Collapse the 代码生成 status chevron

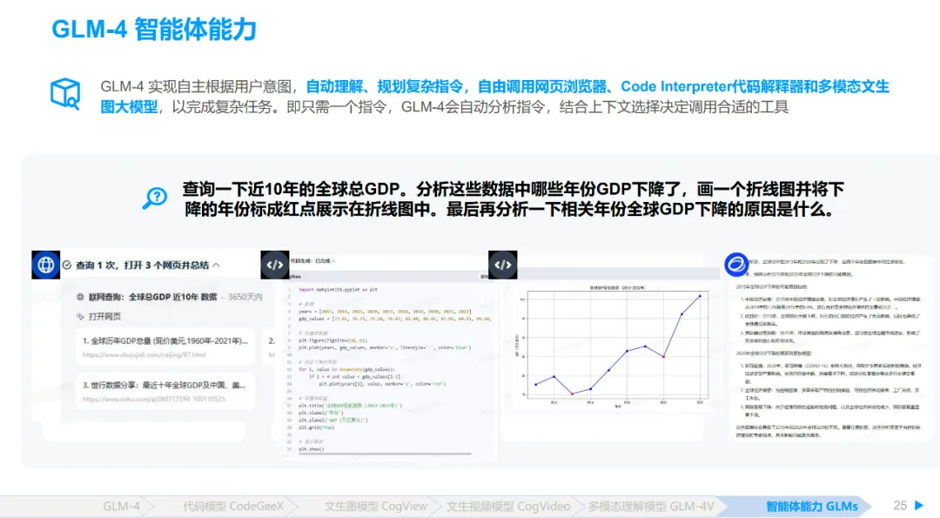click(x=333, y=261)
